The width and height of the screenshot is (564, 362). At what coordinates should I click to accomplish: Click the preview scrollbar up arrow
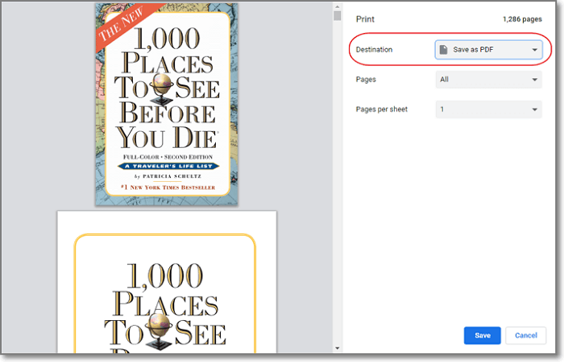pos(338,6)
